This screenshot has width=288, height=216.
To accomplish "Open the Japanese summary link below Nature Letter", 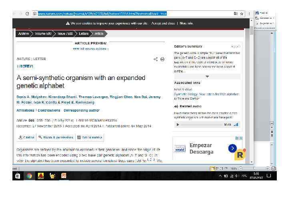I will (x=25, y=66).
